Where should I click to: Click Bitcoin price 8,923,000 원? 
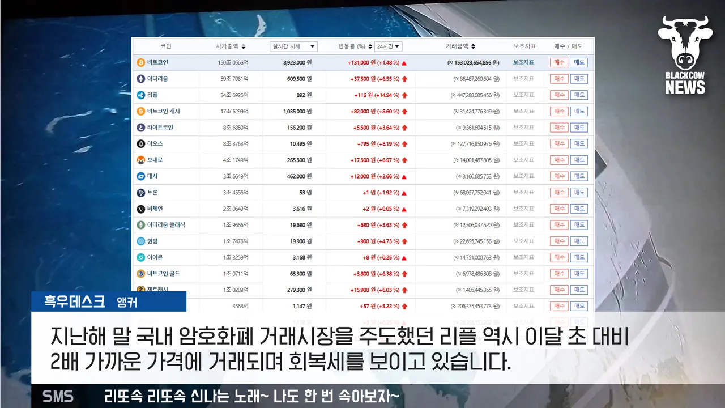[x=297, y=62]
